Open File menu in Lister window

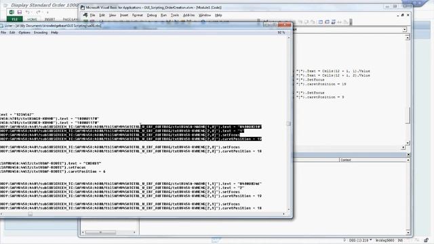(x=3, y=33)
